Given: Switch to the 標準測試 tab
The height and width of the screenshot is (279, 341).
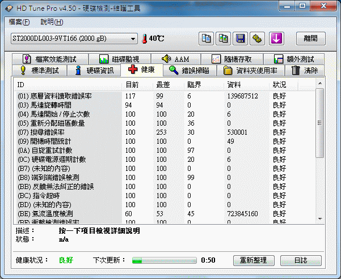Looking at the screenshot, I should pos(40,70).
